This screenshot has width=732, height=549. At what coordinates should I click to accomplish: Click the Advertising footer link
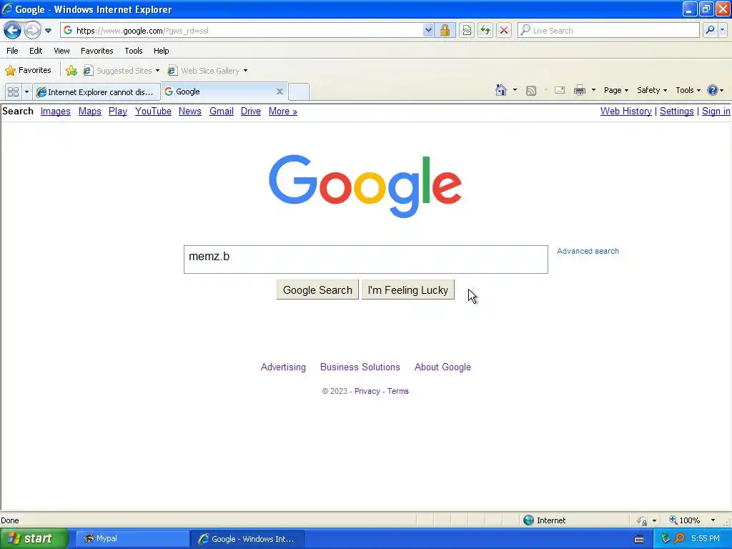coord(283,367)
